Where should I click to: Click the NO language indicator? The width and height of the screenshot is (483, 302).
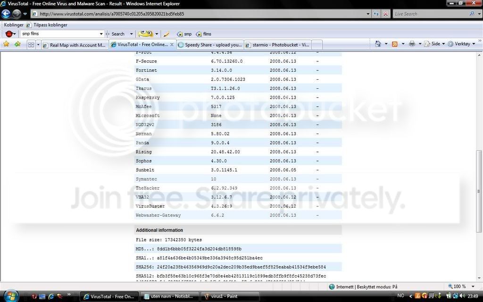pyautogui.click(x=401, y=295)
